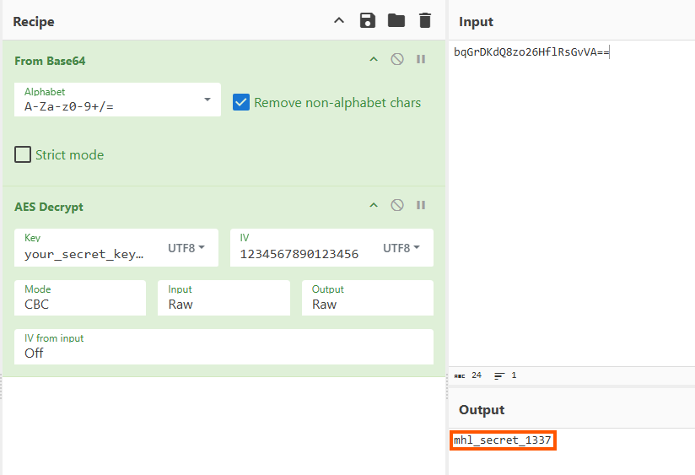Click the Recipe panel heading
695x475 pixels.
click(34, 21)
